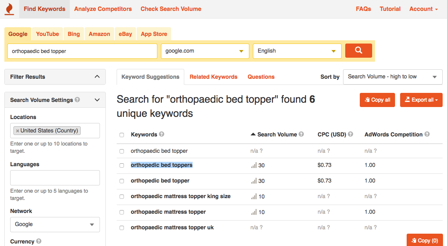Viewport: 447px width, 246px height.
Task: Select the orthopaedic mattress topper row checkbox
Action: click(122, 212)
